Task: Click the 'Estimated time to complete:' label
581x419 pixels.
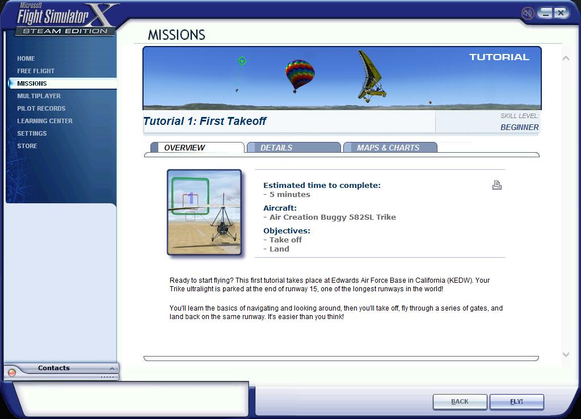Action: coord(322,186)
